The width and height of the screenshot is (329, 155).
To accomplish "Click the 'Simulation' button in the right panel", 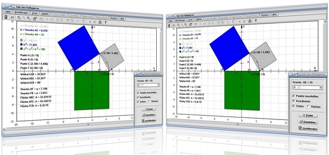I will 308,122.
